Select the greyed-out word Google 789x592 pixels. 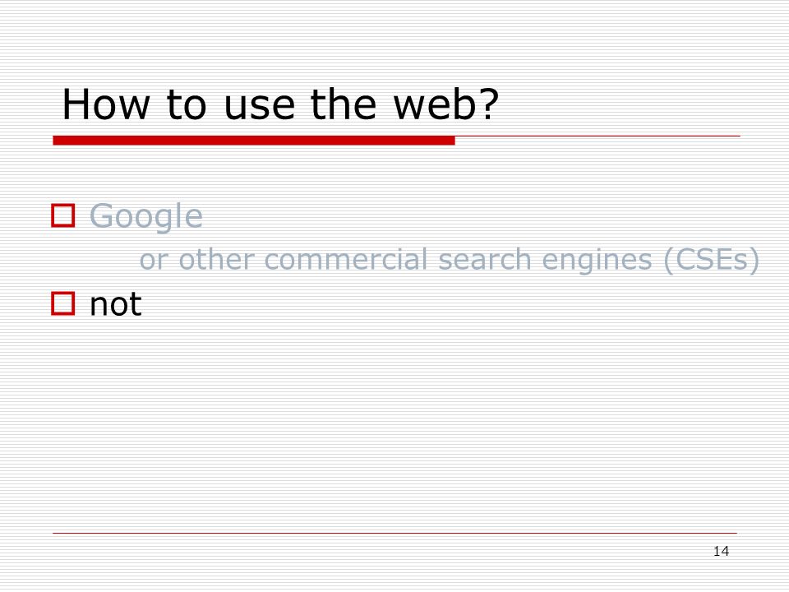(x=146, y=217)
